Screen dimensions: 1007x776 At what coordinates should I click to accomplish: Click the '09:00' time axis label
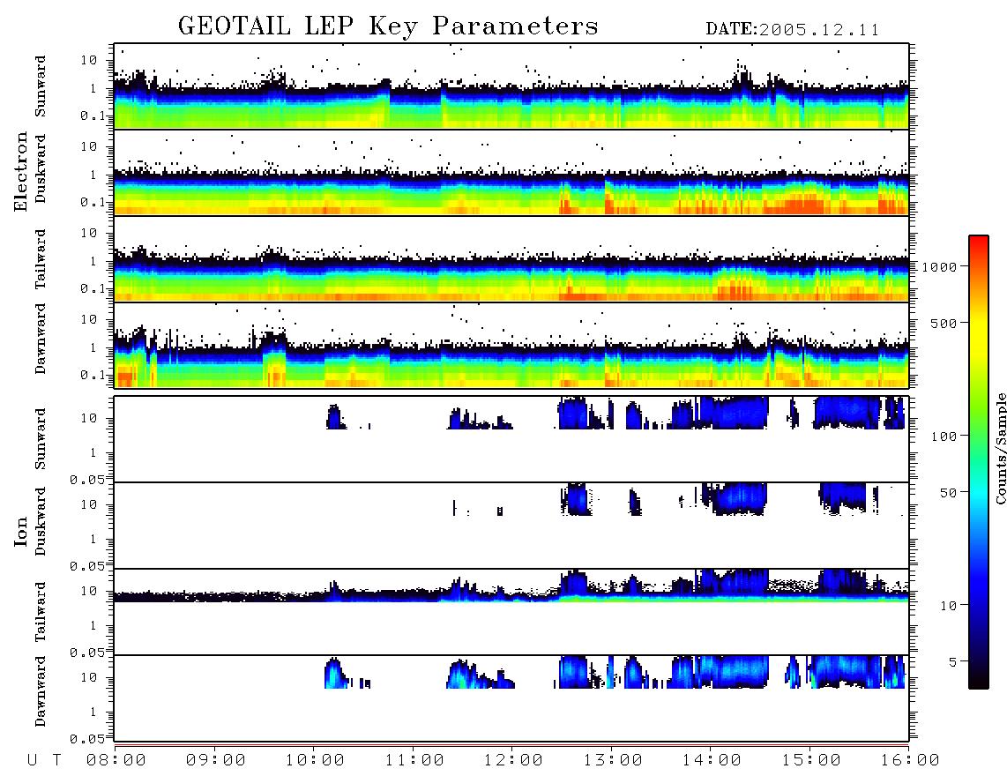click(x=216, y=761)
